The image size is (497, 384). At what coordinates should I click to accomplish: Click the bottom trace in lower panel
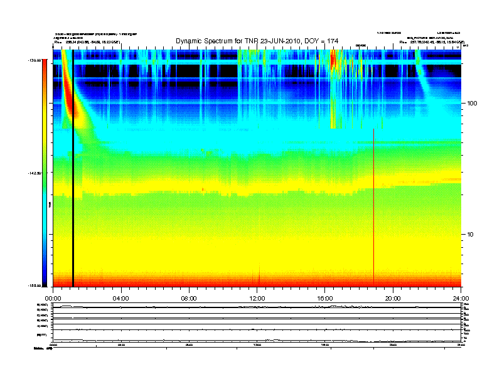[x=257, y=341]
